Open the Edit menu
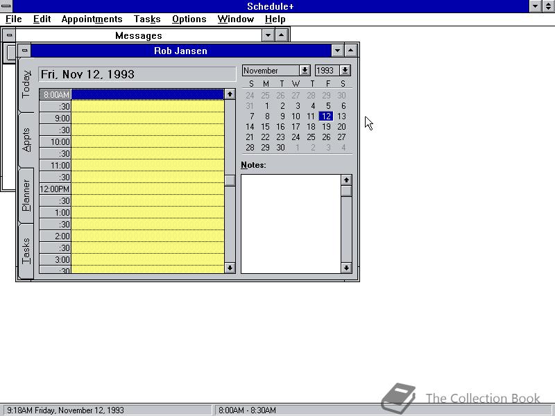555x416 pixels. (x=42, y=19)
